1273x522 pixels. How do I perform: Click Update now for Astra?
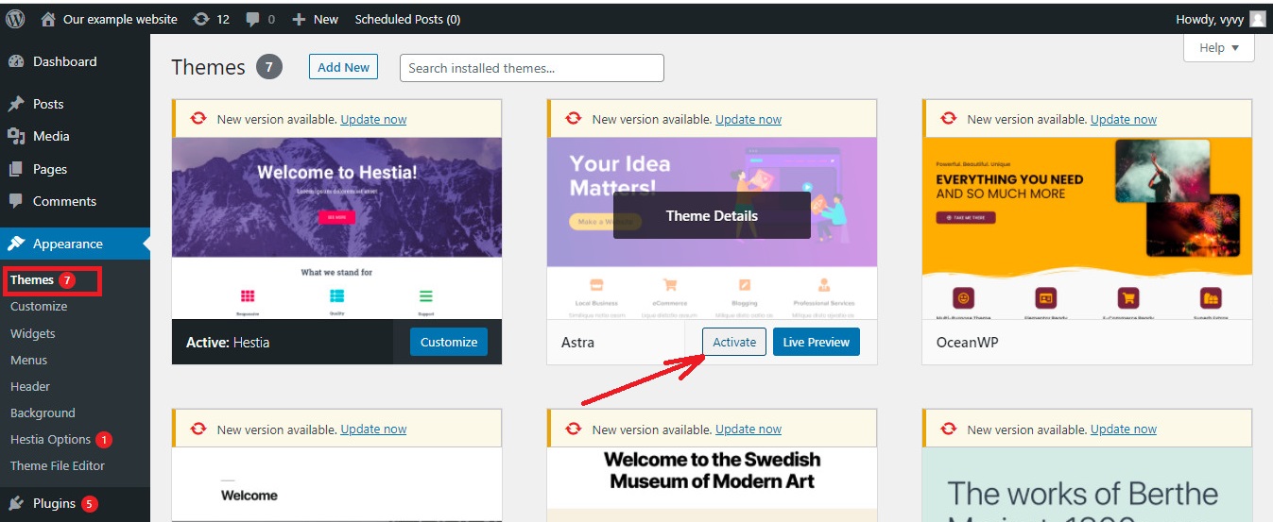(748, 119)
